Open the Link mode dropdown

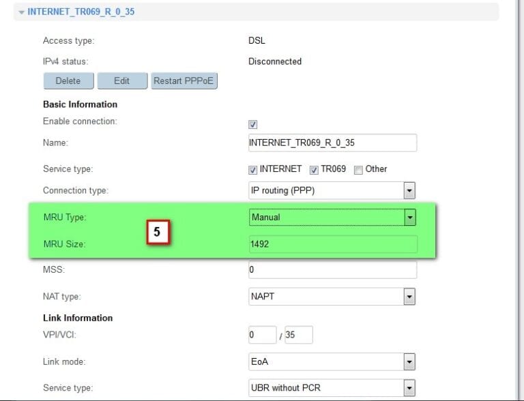pos(332,362)
